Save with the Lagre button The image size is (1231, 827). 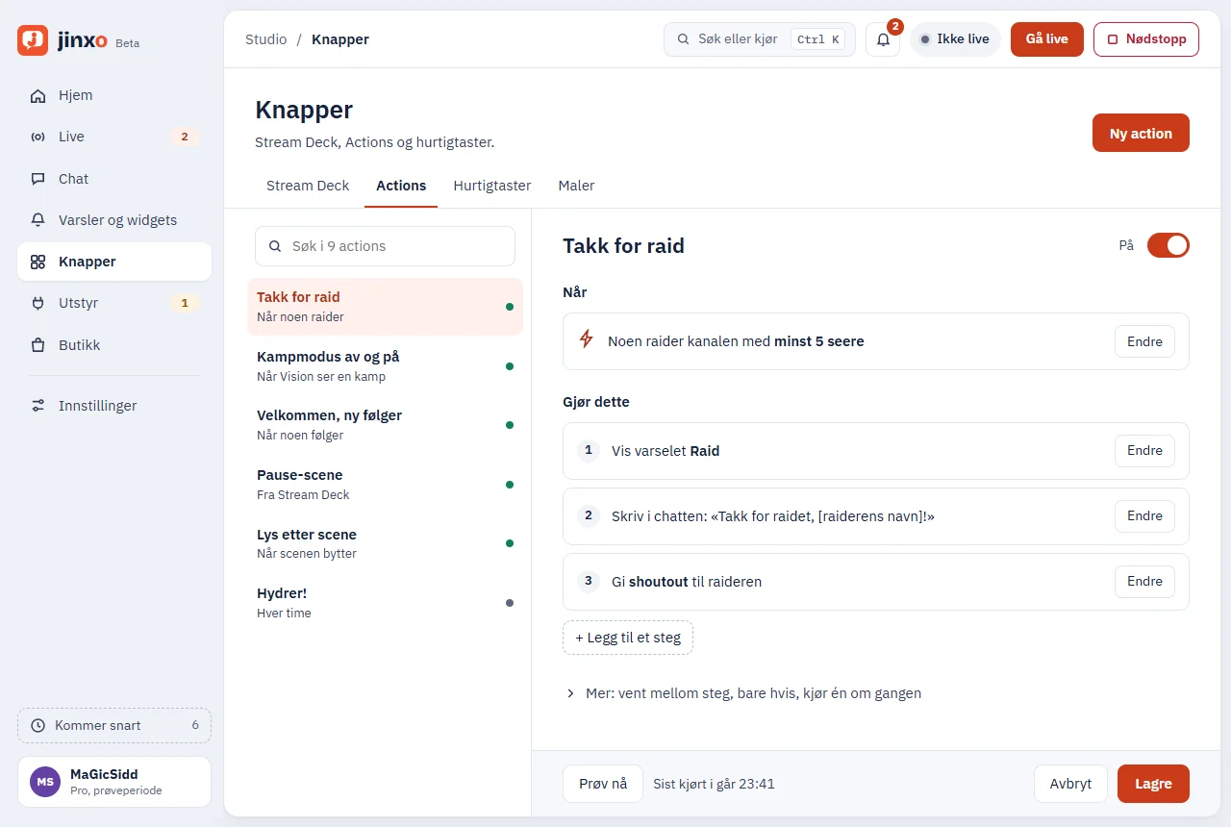coord(1153,784)
